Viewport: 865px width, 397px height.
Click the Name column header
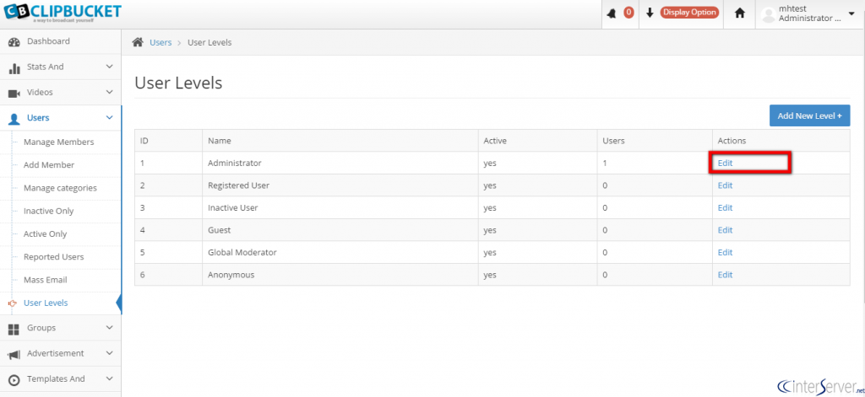coord(340,141)
